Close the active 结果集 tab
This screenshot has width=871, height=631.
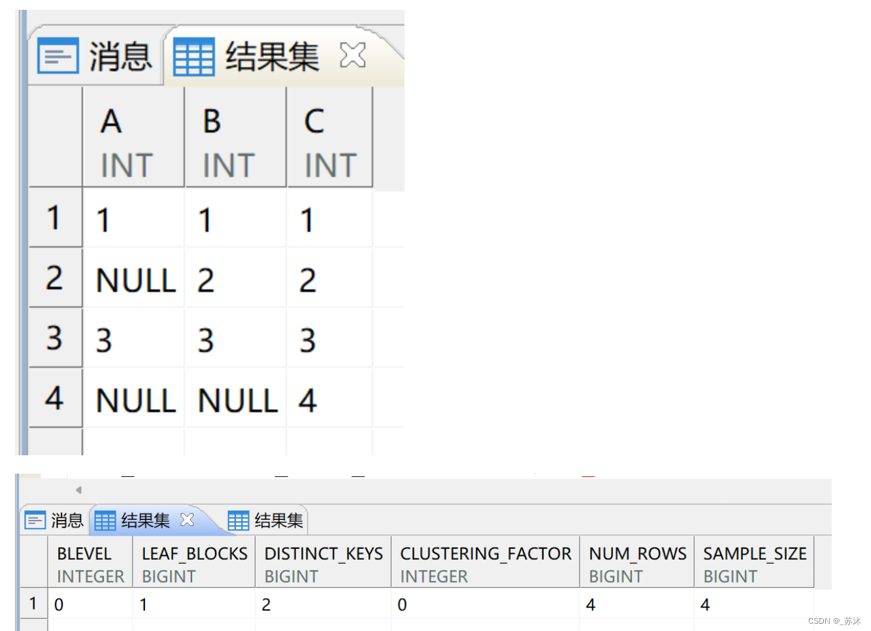click(x=352, y=55)
